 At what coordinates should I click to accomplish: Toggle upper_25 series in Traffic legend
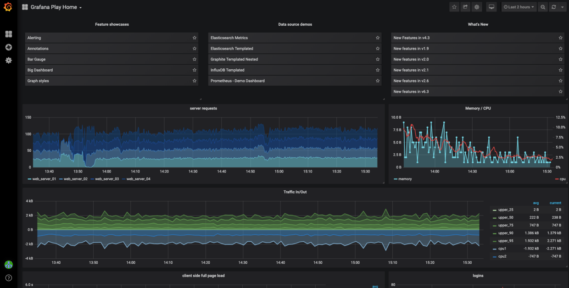click(x=506, y=210)
